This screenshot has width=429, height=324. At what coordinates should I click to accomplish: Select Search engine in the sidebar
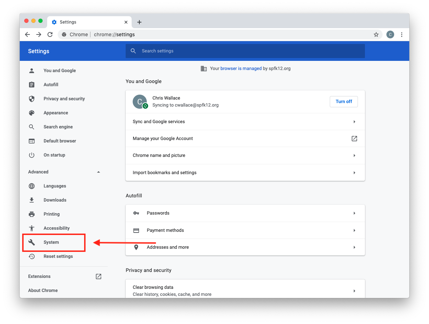tap(58, 127)
